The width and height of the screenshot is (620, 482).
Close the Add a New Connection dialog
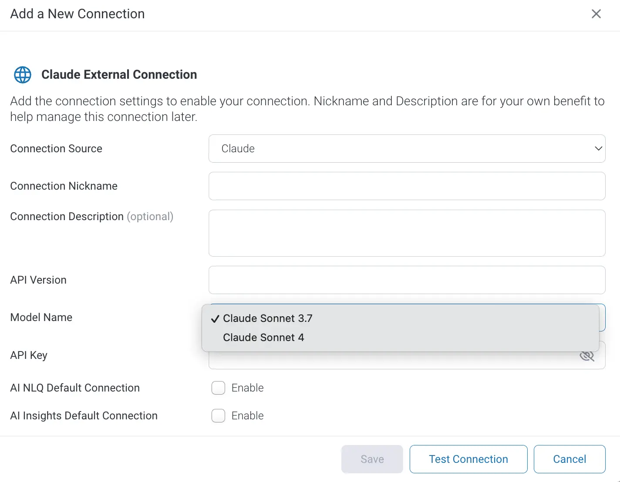pyautogui.click(x=596, y=14)
